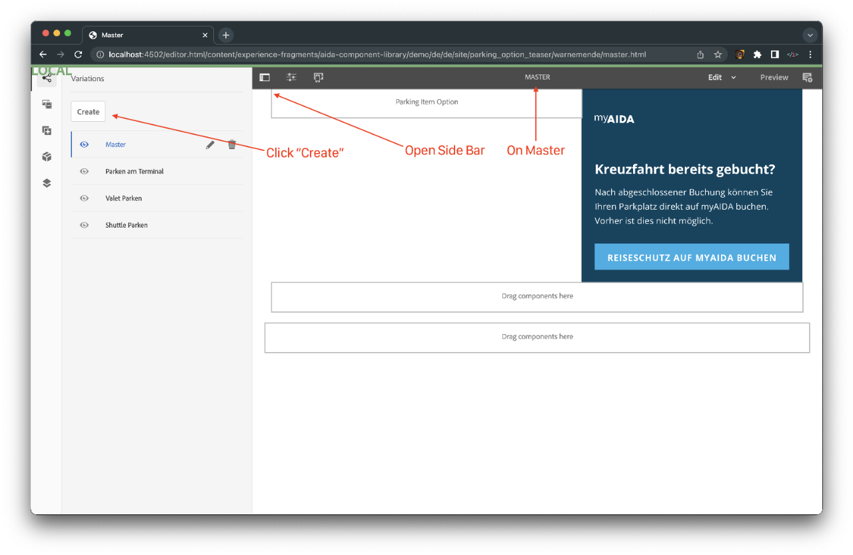Click the Create variation button

[88, 112]
